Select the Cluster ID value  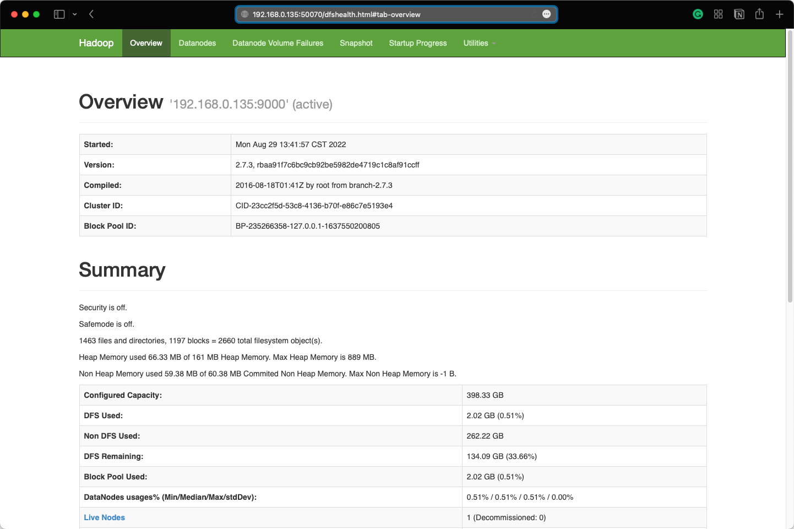[x=314, y=206]
